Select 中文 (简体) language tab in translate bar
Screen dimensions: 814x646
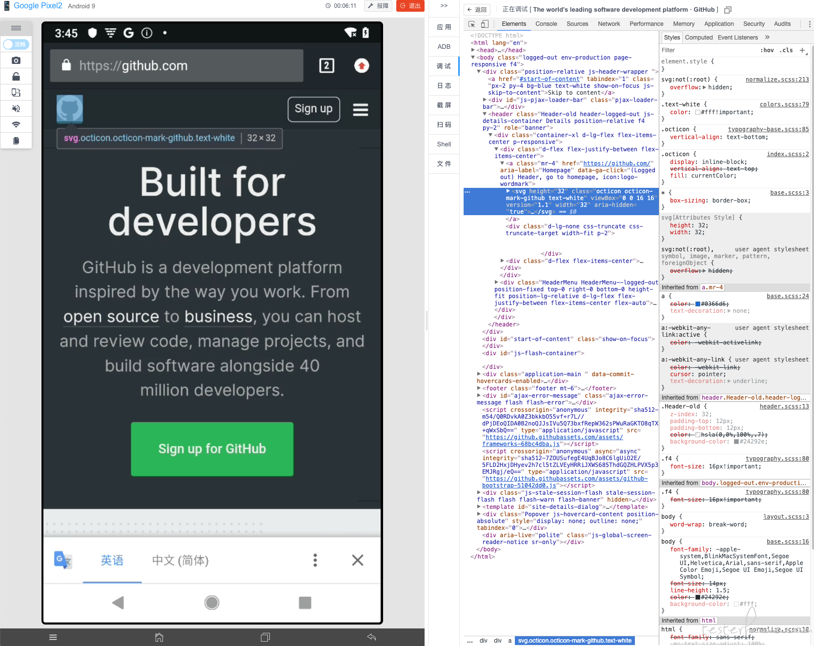(x=181, y=560)
